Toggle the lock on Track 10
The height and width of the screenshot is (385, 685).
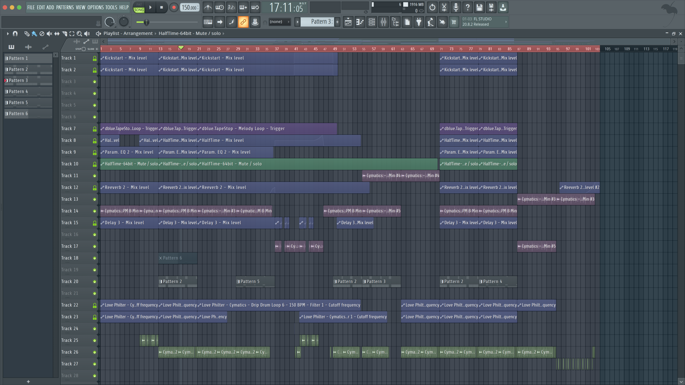click(x=95, y=164)
